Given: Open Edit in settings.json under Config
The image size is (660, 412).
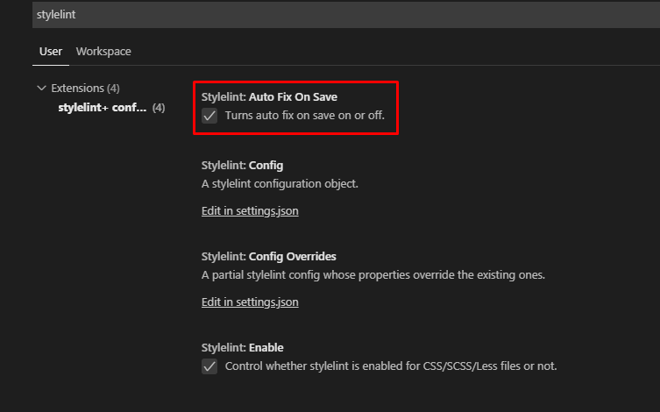Looking at the screenshot, I should [250, 211].
